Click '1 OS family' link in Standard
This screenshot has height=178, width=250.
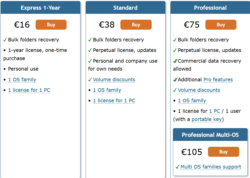click(107, 90)
